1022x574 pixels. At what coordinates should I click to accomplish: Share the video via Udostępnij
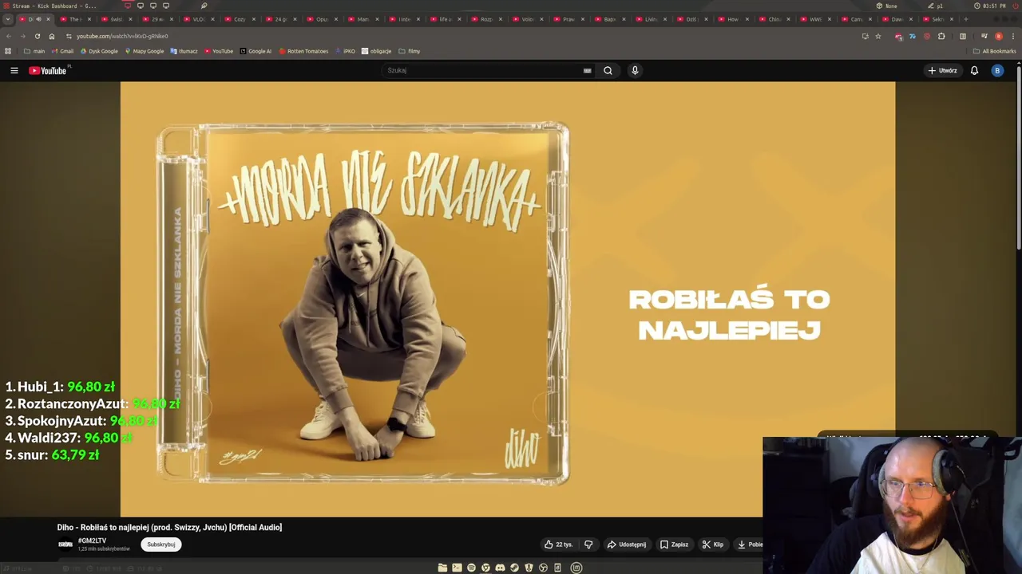(627, 545)
